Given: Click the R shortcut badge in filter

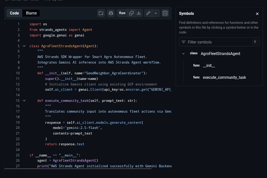Looking at the screenshot, I should tap(255, 42).
